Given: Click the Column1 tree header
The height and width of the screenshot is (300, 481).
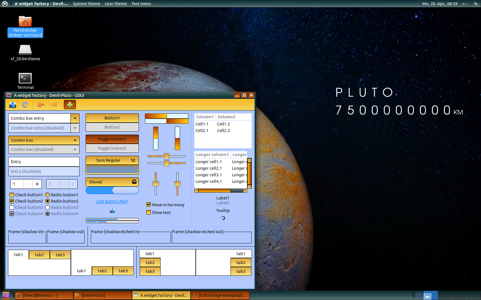Looking at the screenshot, I should click(x=205, y=117).
